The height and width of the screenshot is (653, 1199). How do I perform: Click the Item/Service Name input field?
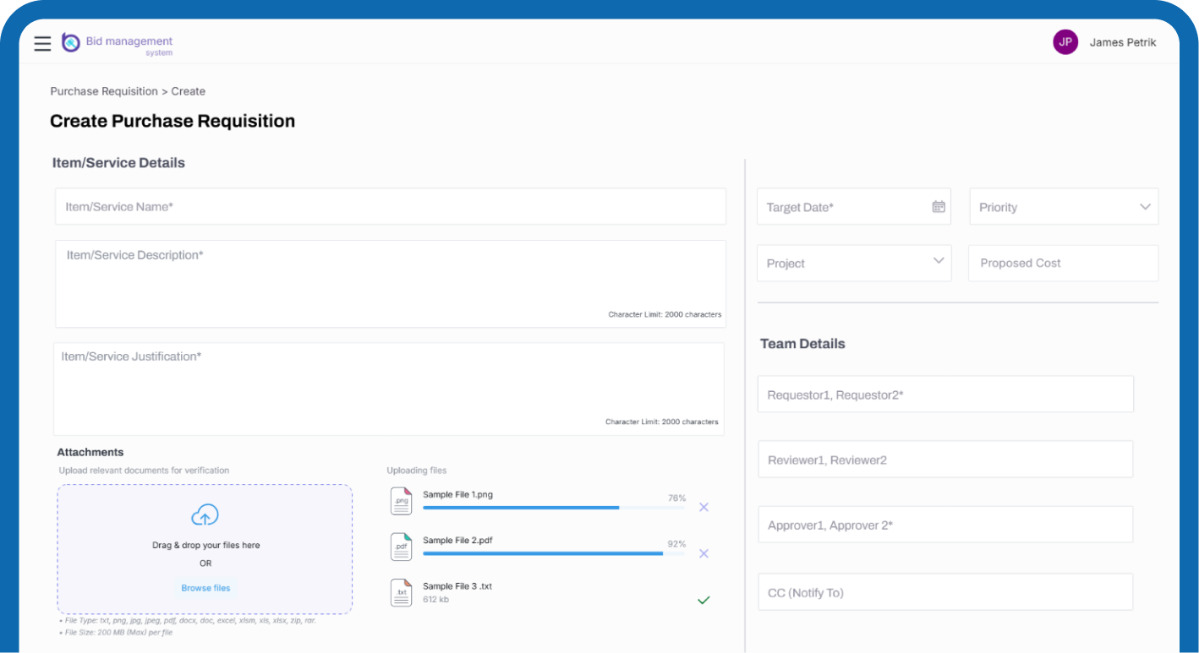click(390, 206)
